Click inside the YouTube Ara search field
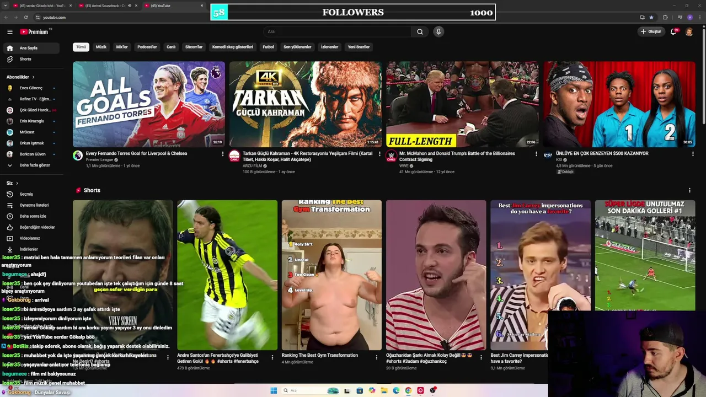 tap(336, 31)
